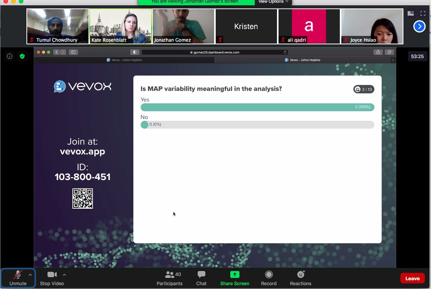431x289 pixels.
Task: Select Kristen participant tile
Action: 246,26
